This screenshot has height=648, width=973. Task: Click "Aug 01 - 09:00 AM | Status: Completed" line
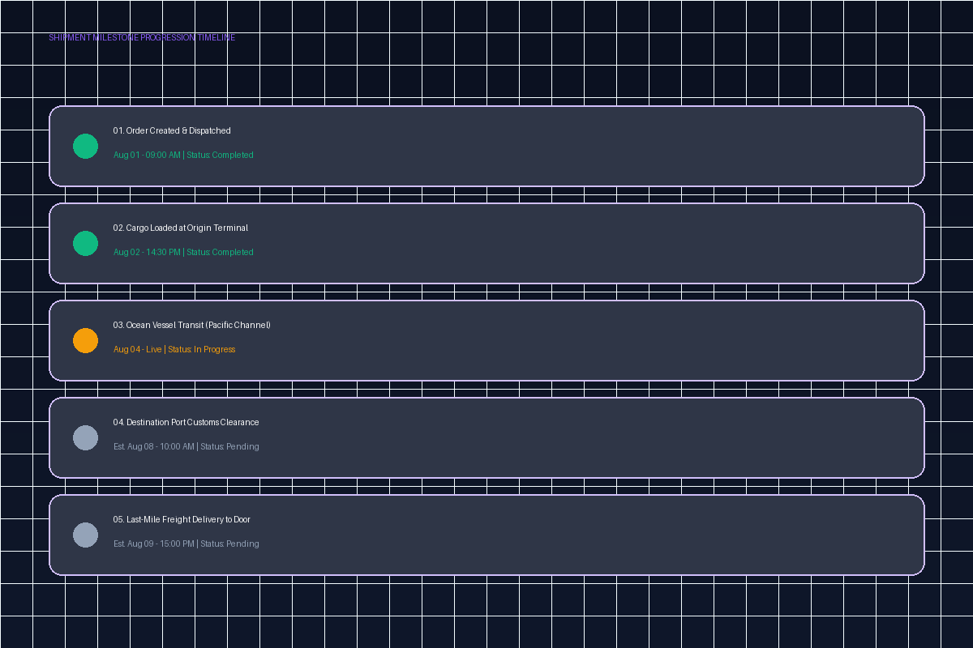point(183,155)
